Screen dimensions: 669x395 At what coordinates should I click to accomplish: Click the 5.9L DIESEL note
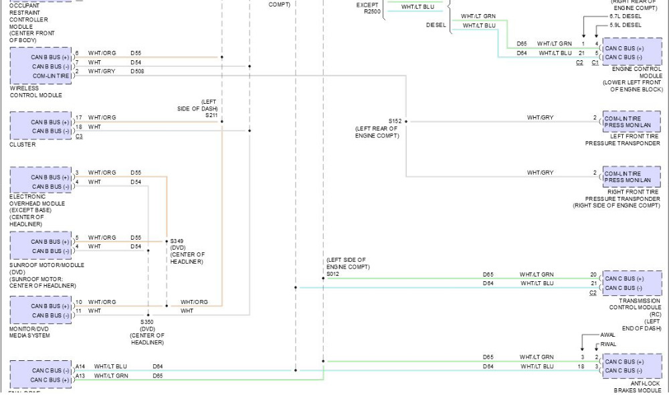tap(625, 25)
